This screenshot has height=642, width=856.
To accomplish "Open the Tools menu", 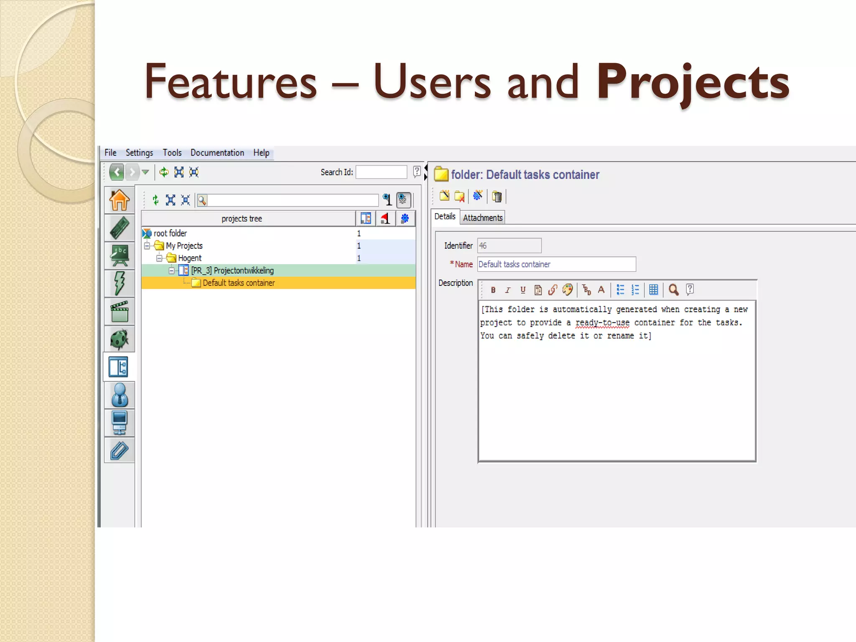I will click(172, 153).
